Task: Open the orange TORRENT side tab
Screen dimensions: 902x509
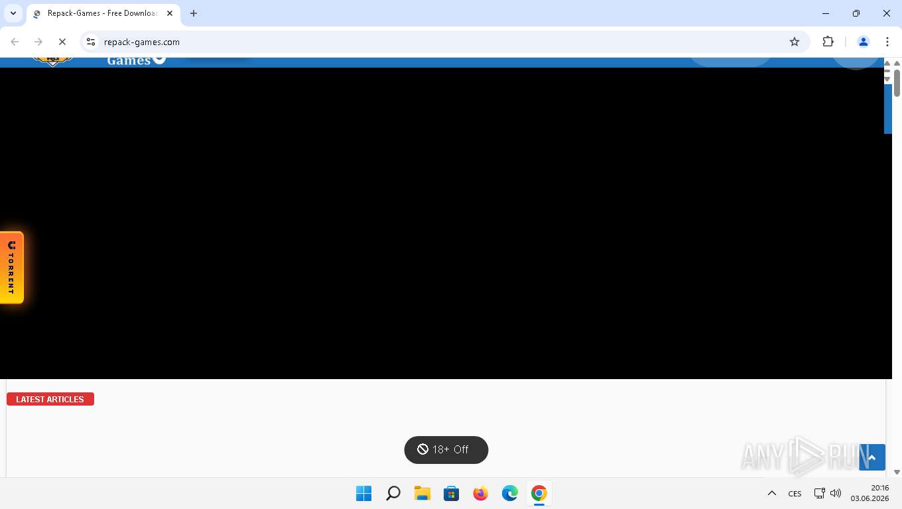Action: 12,268
